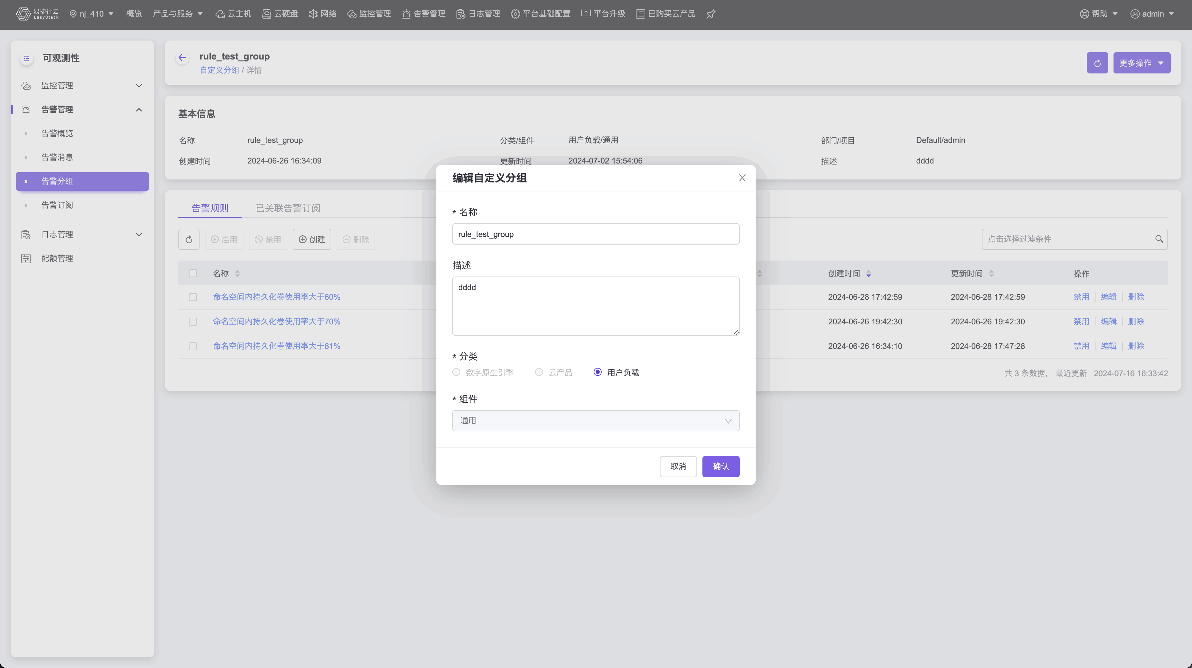The height and width of the screenshot is (668, 1192).
Task: Click the pin icon in top navigation
Action: click(711, 14)
